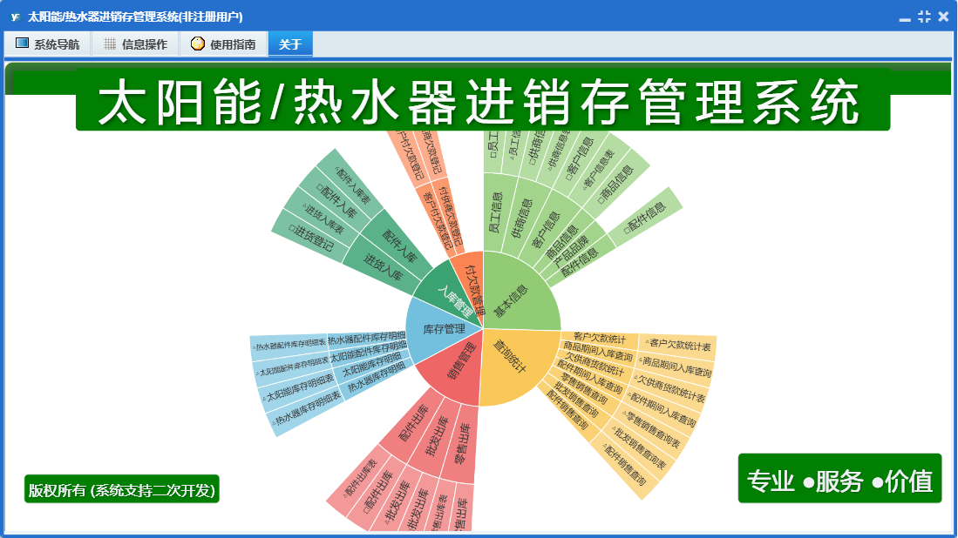
Task: Select the outer □客户信息 segment
Action: [x=577, y=158]
